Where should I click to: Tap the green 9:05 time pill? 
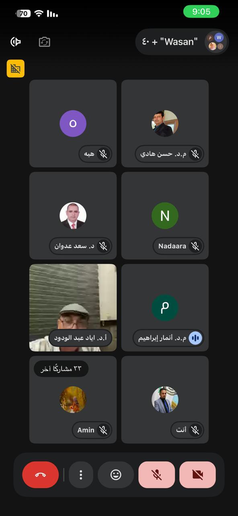click(x=201, y=12)
